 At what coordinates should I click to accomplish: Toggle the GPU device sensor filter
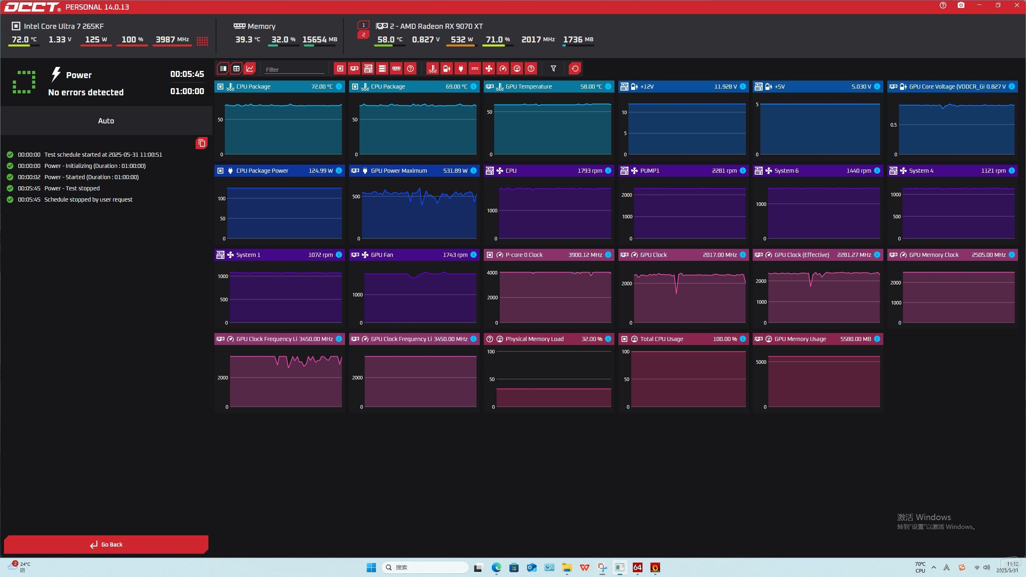point(354,69)
